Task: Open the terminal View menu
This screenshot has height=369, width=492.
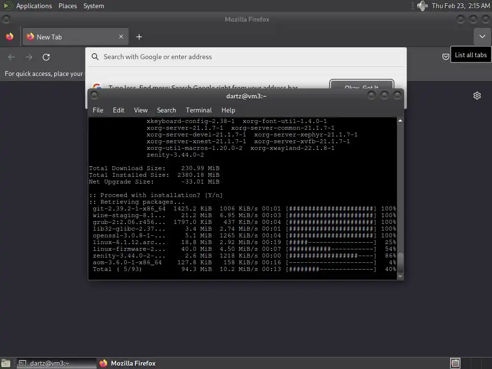Action: (141, 110)
